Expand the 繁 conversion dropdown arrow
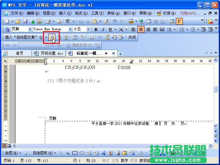Screen dimensions: 220x165 point(73,21)
